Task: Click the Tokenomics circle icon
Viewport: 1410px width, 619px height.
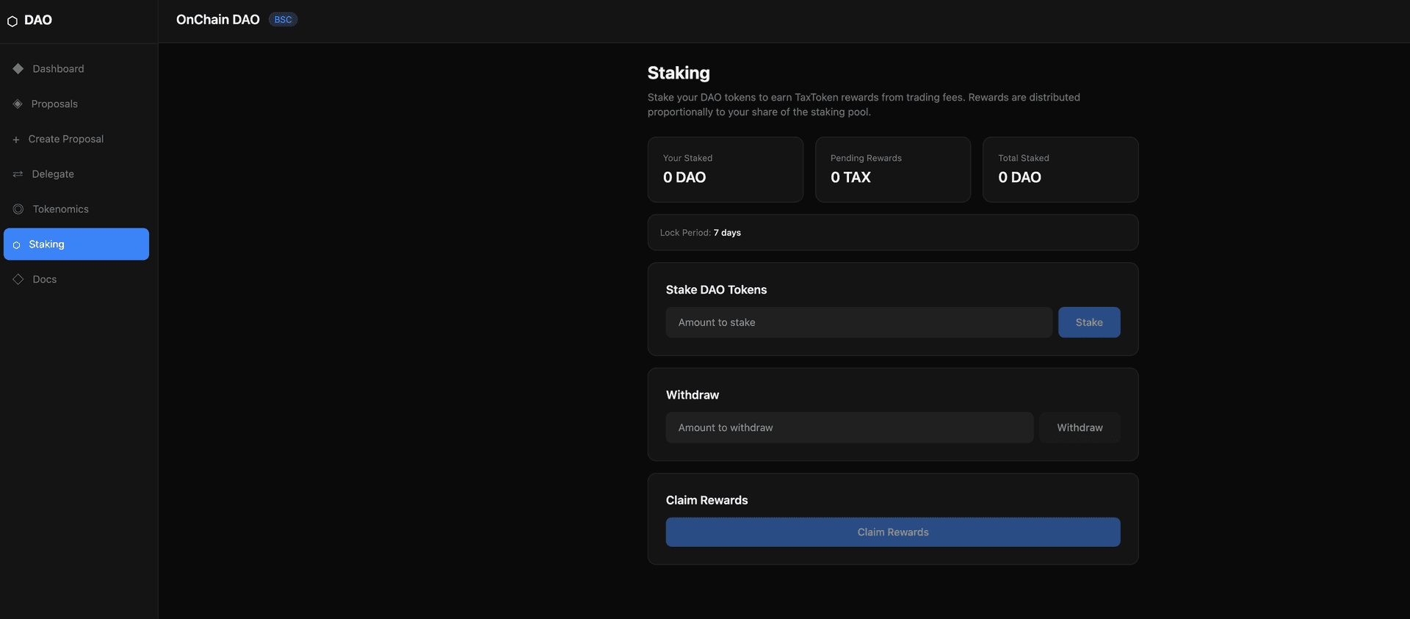Action: point(18,209)
